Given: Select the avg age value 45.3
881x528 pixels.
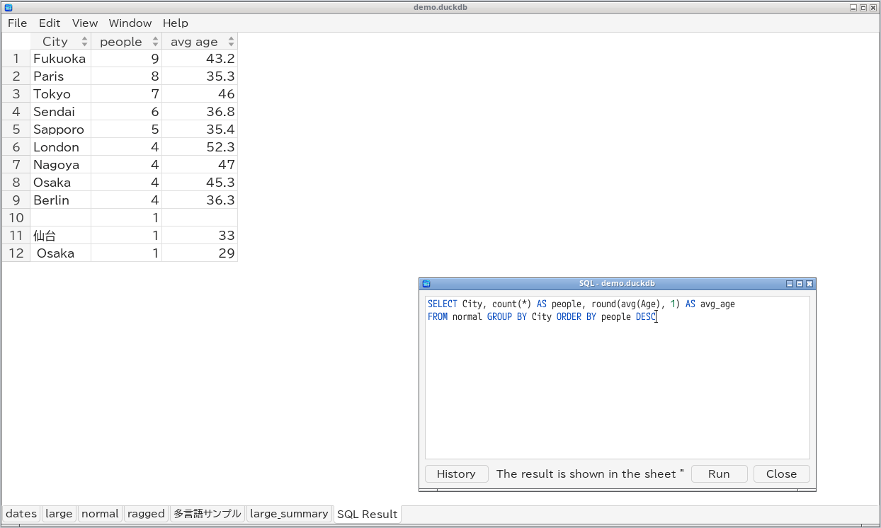Looking at the screenshot, I should pyautogui.click(x=200, y=183).
